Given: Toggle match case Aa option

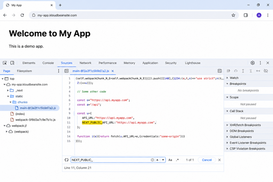Looking at the screenshot, I should [x=170, y=160].
